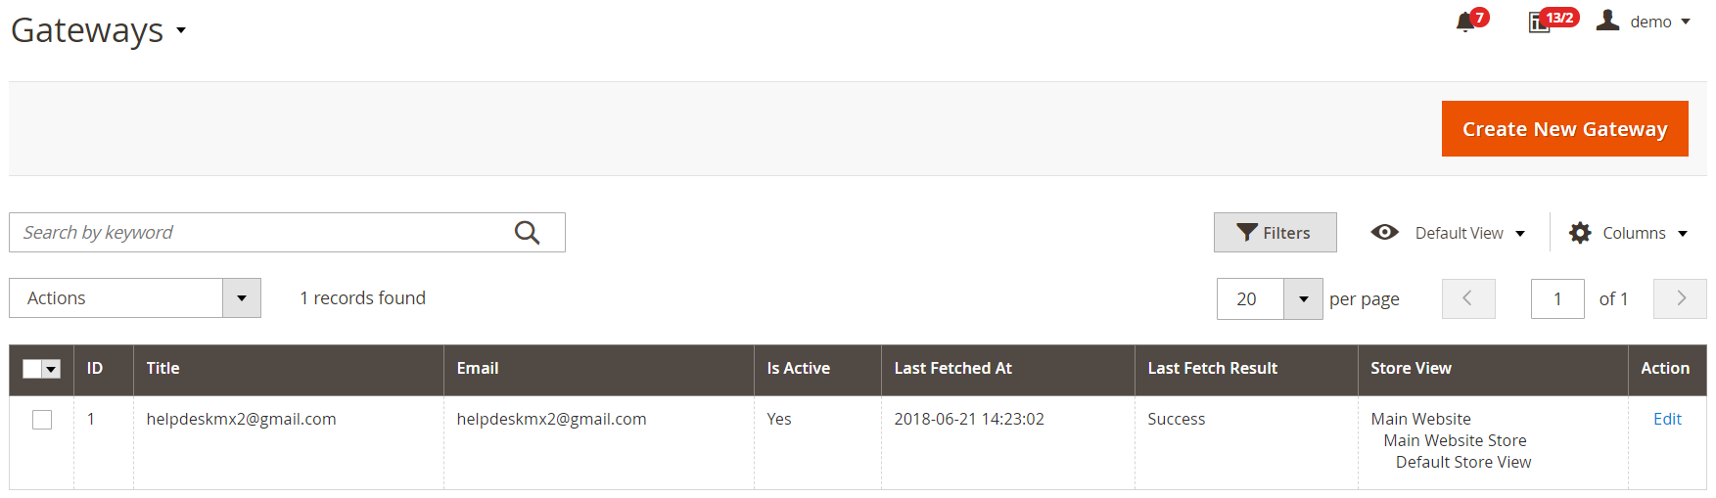Open the Filters button
1716x498 pixels.
coord(1275,233)
